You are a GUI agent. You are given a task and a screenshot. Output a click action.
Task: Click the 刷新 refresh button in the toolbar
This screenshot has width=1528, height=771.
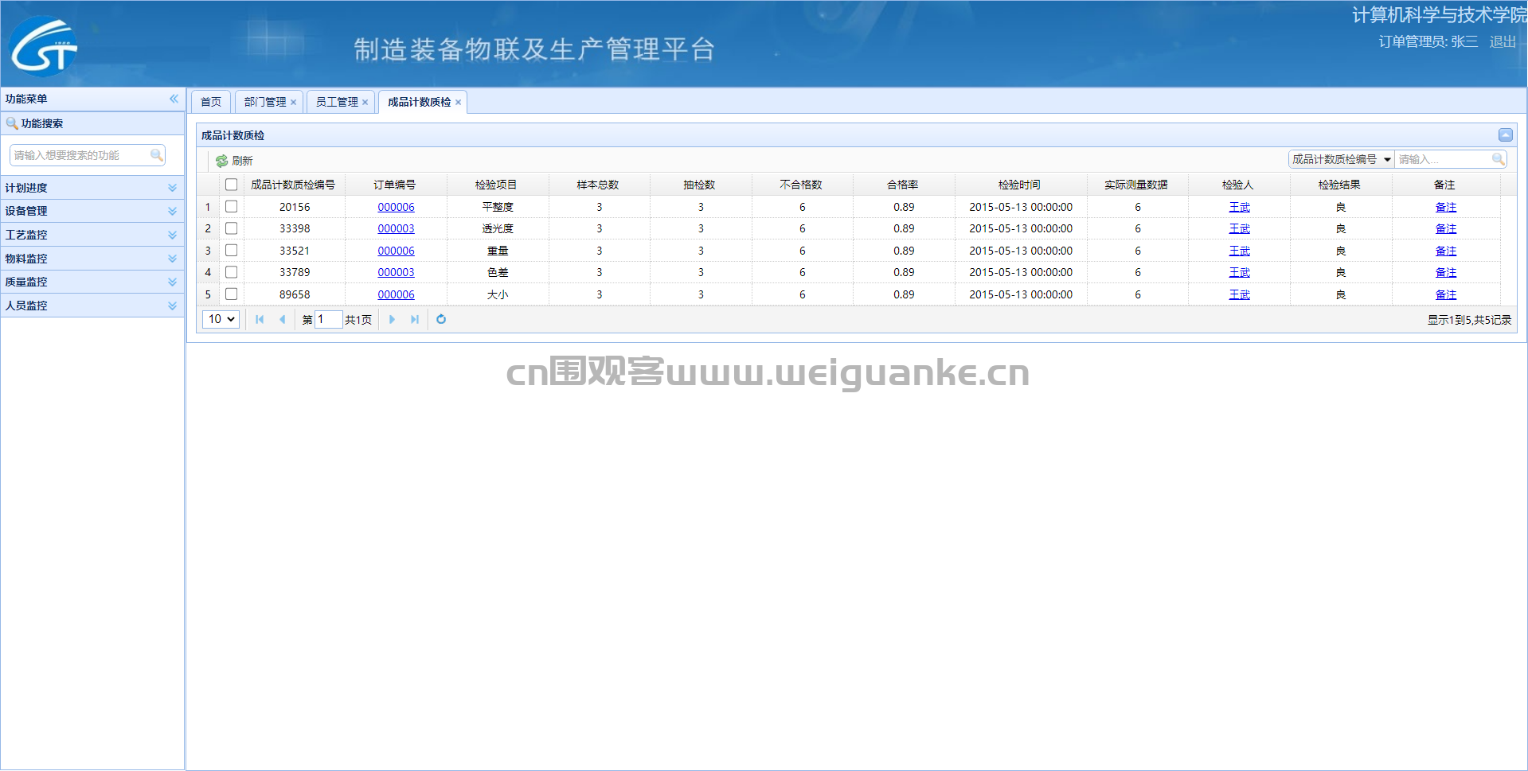[234, 161]
